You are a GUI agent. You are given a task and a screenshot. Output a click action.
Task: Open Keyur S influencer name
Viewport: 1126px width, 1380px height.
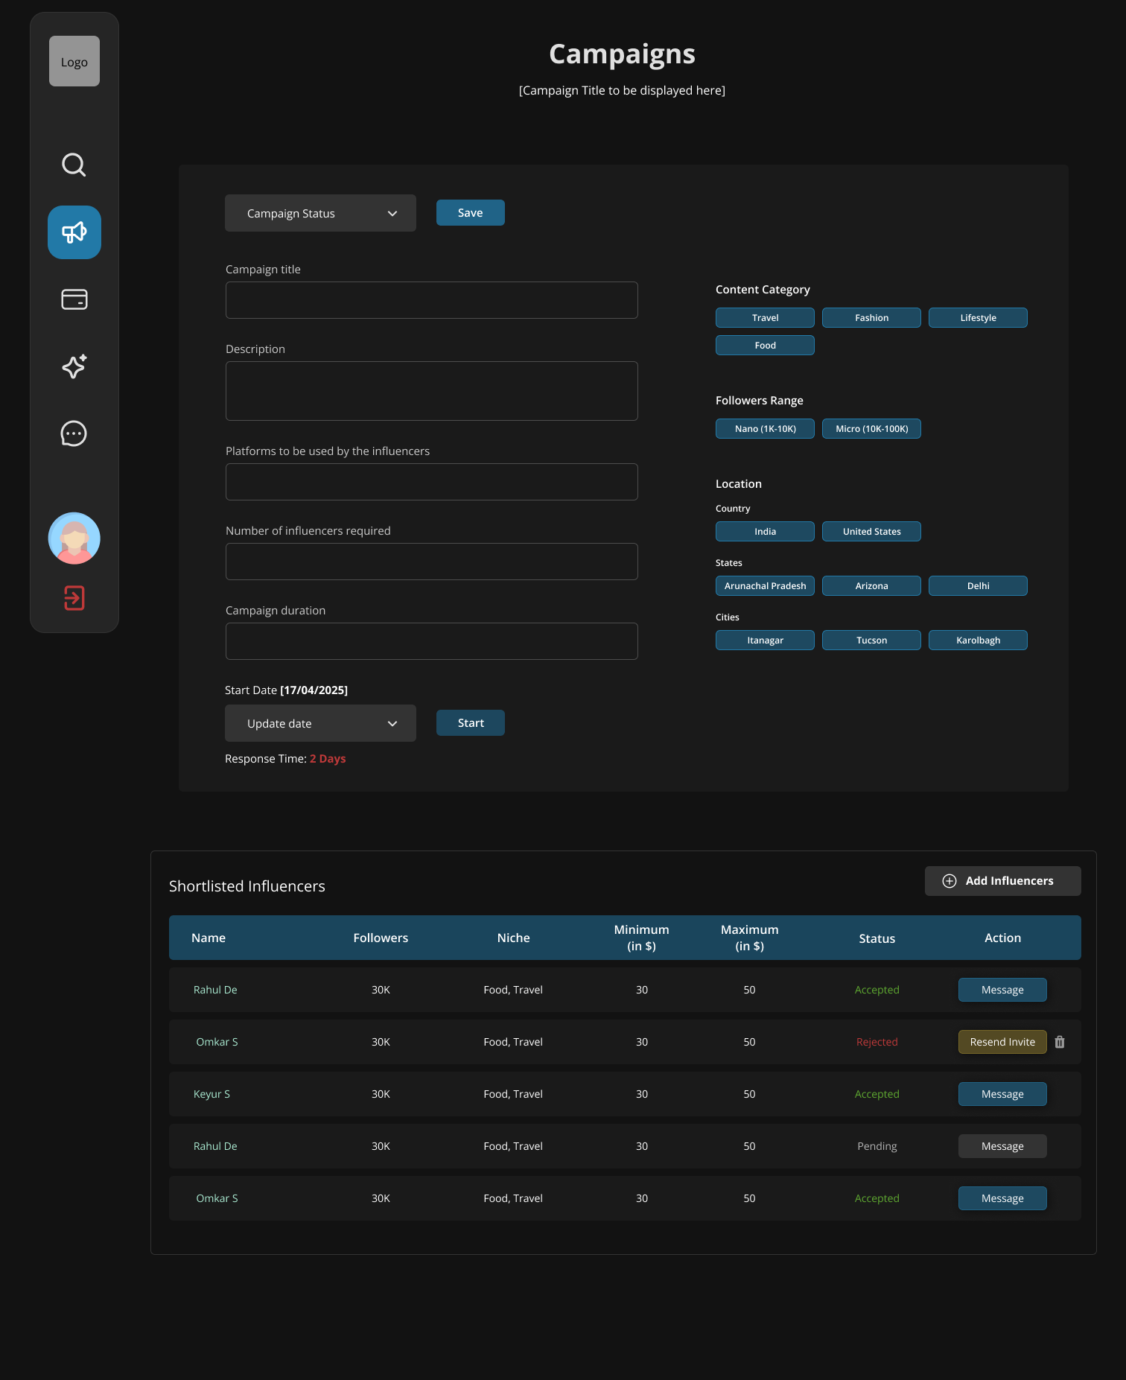tap(211, 1094)
